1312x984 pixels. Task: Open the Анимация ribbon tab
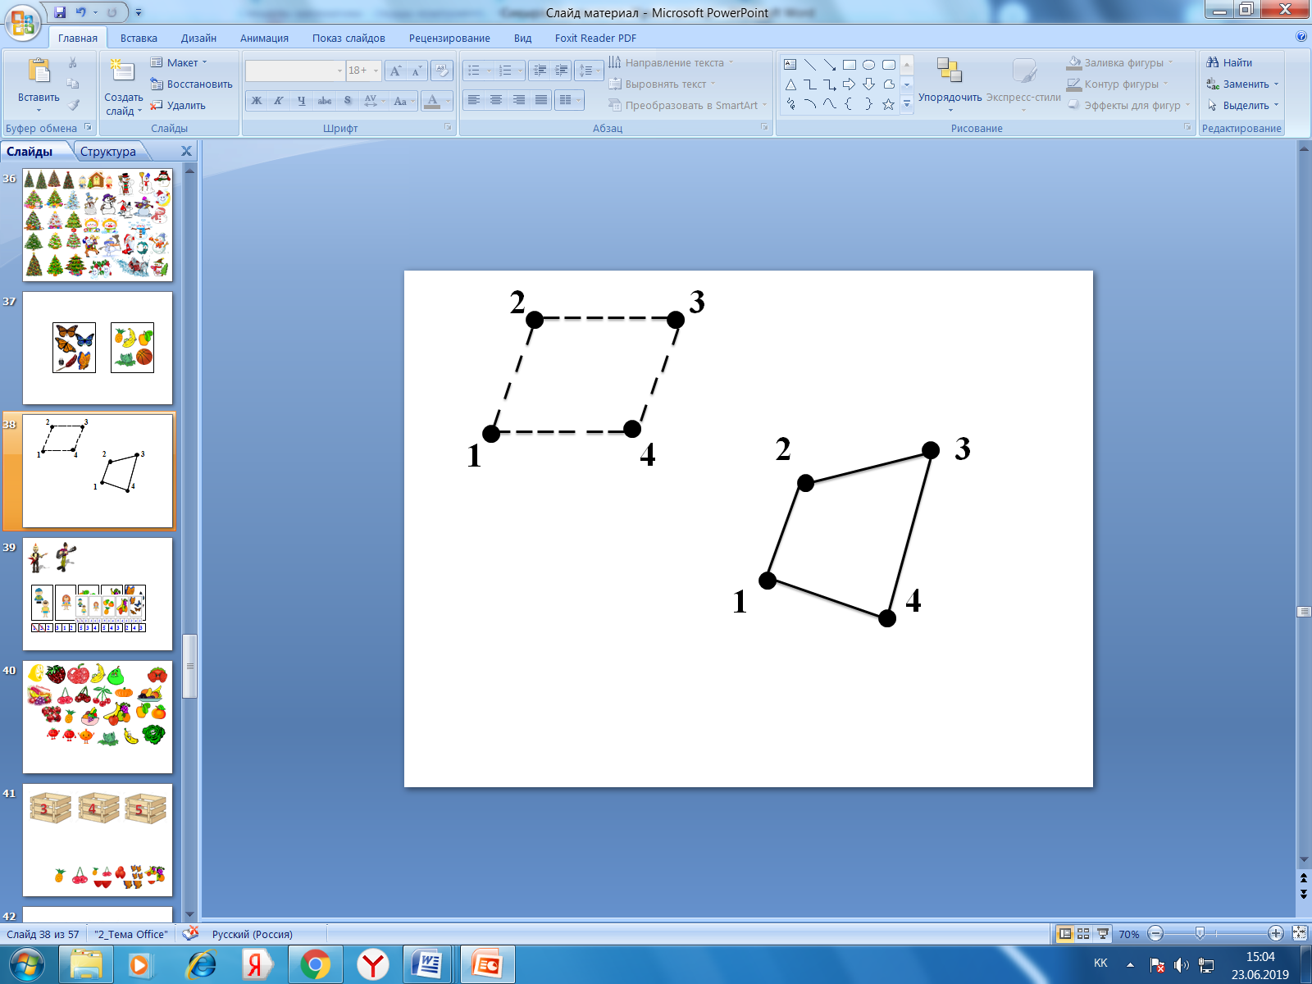click(x=264, y=38)
